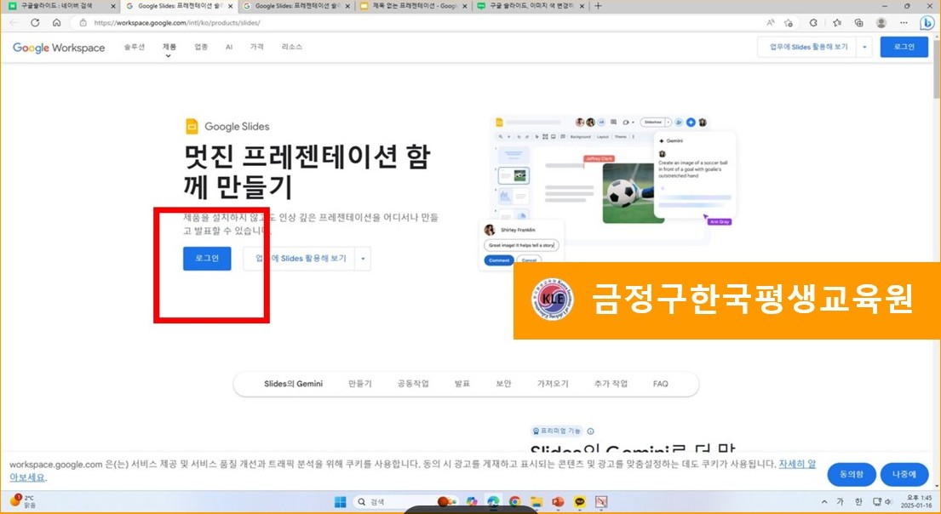Jump to the 보안 section
Image resolution: width=941 pixels, height=514 pixels.
503,384
